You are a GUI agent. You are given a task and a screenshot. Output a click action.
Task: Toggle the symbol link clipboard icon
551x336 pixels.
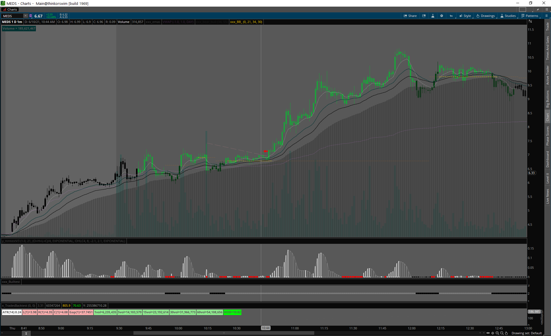click(x=31, y=16)
